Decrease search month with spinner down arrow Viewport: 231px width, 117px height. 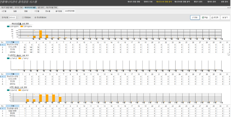click(17, 18)
